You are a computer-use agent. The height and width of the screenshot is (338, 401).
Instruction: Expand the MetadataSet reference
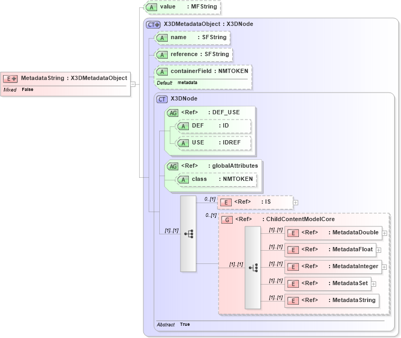[x=373, y=284]
